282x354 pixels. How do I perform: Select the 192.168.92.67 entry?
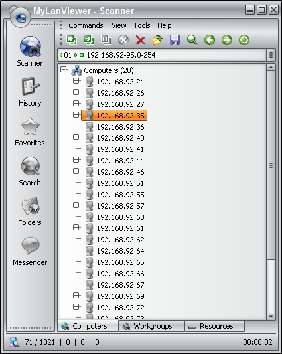click(x=120, y=285)
